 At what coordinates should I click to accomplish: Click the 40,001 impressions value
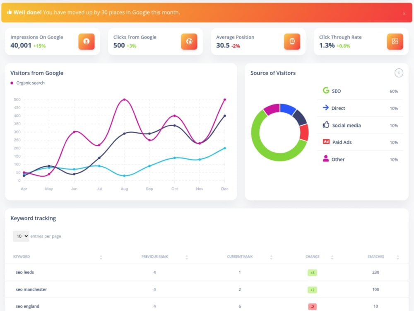(x=21, y=46)
